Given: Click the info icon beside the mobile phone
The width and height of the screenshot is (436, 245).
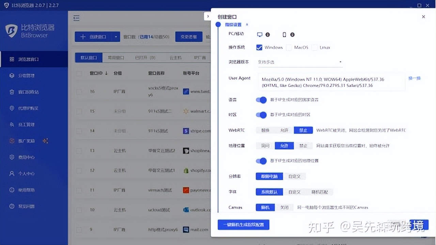Looking at the screenshot, I should [x=292, y=35].
